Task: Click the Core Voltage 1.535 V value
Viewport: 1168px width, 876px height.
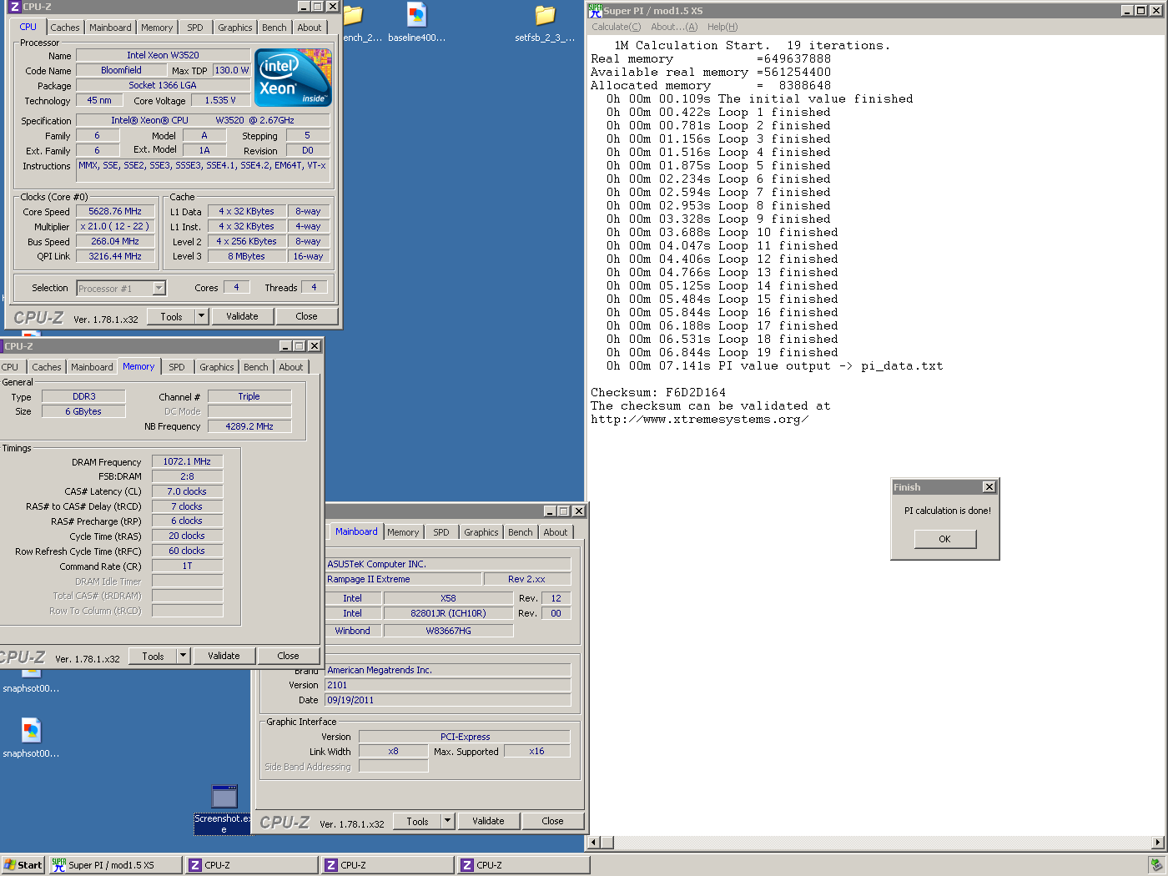Action: (220, 100)
